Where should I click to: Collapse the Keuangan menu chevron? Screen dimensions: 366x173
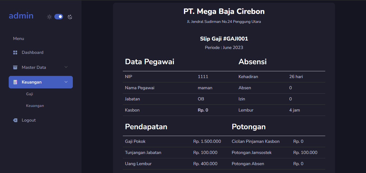(x=66, y=82)
